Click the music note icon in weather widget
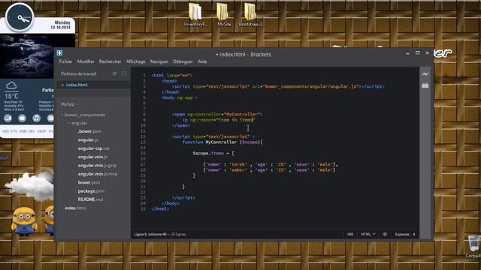The height and width of the screenshot is (270, 481). [x=37, y=118]
